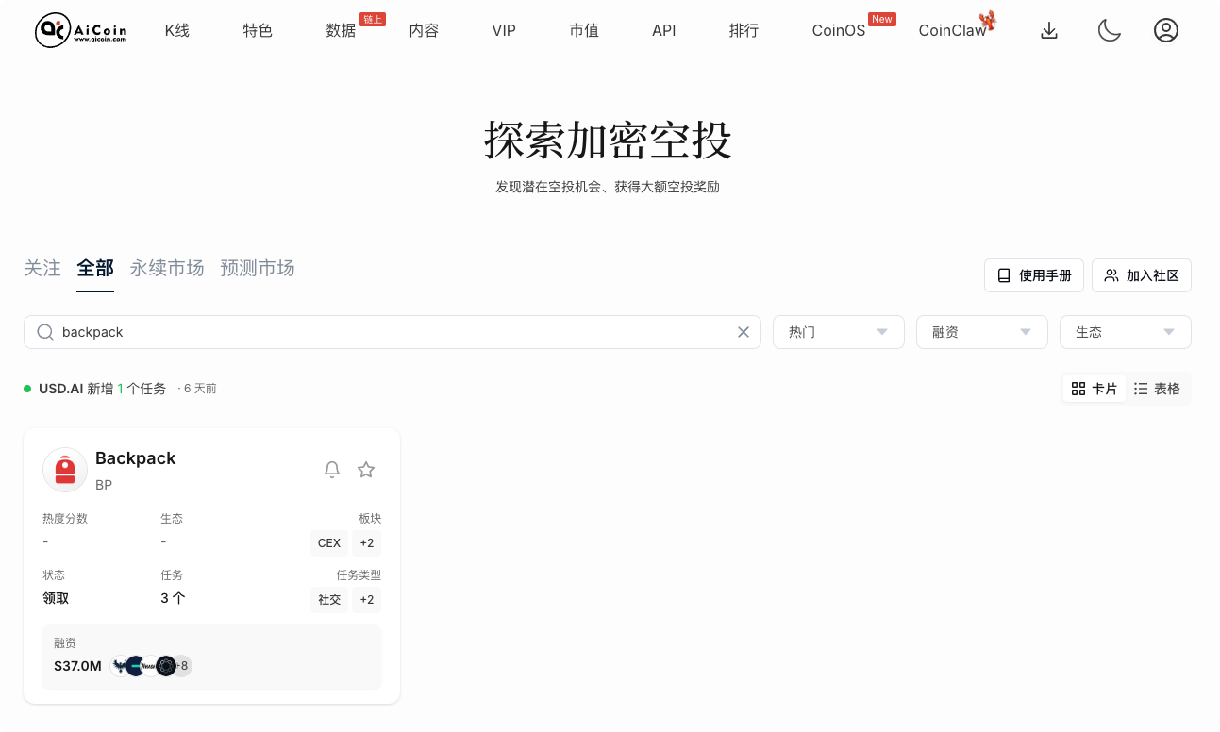This screenshot has height=732, width=1220.
Task: Toggle dark mode with the moon icon
Action: point(1109,29)
